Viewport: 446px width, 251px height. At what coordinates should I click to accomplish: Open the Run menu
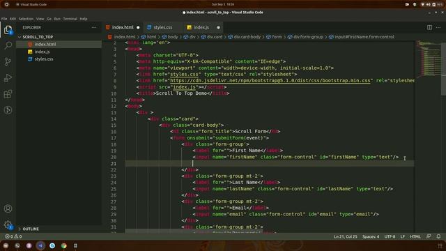[57, 19]
